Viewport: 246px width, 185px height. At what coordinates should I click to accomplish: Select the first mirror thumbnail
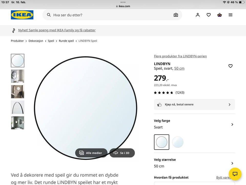click(x=18, y=61)
